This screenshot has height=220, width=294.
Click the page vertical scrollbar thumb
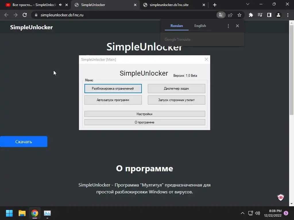tap(291, 70)
